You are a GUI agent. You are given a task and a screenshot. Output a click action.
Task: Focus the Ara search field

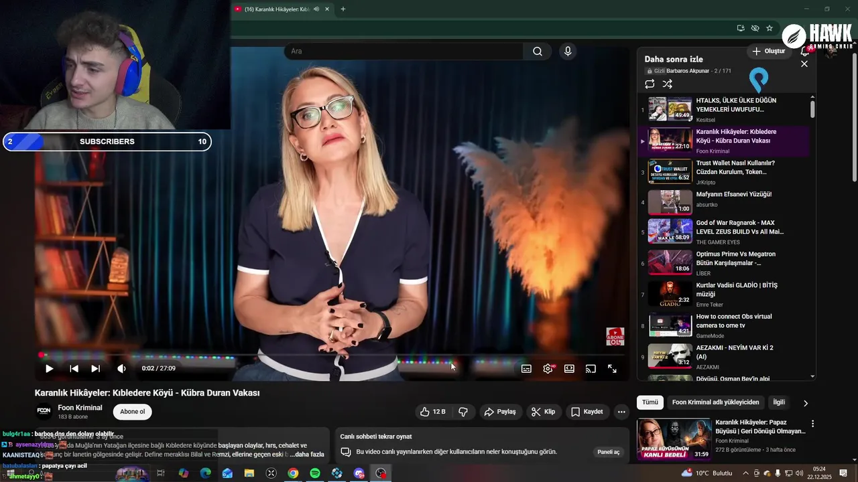(x=404, y=52)
